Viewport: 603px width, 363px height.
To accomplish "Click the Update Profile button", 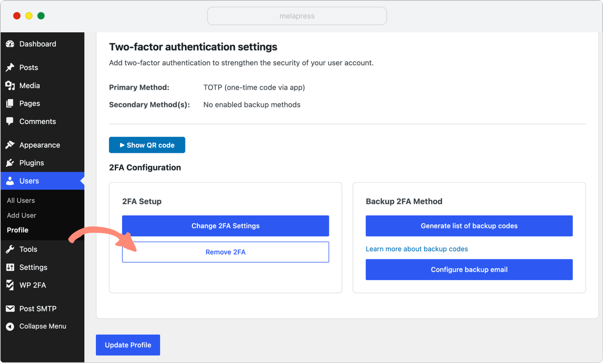I will tap(128, 345).
